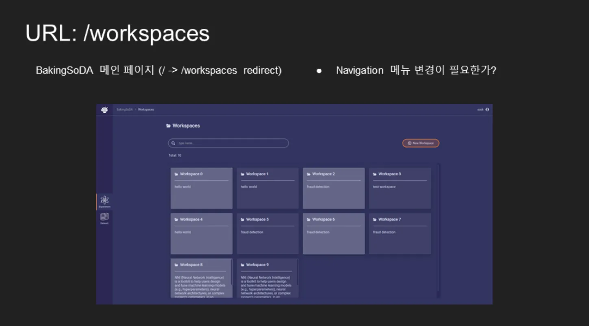Click the folder icon on Workspace 7
This screenshot has height=326, width=589.
tap(375, 220)
